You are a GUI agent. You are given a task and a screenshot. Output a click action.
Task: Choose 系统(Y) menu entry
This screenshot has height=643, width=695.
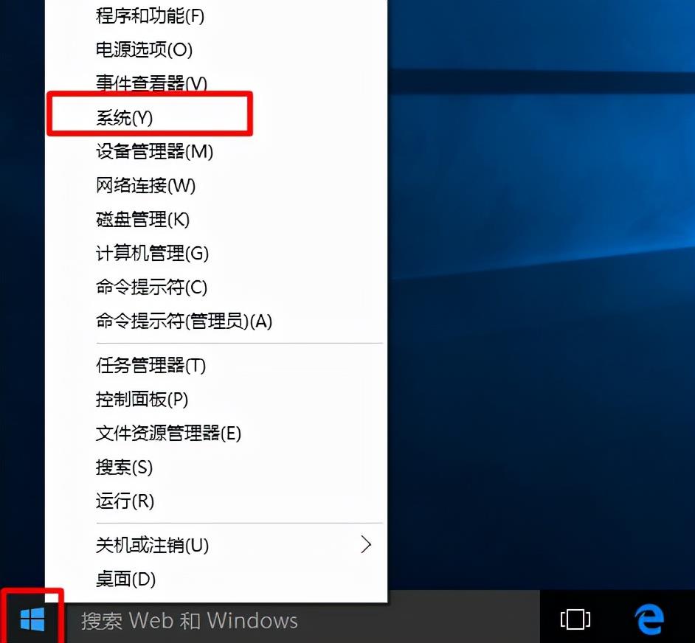pyautogui.click(x=124, y=117)
